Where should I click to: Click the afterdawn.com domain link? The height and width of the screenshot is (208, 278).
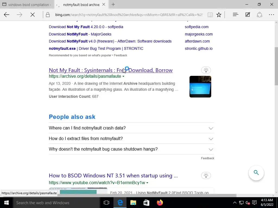197,41
